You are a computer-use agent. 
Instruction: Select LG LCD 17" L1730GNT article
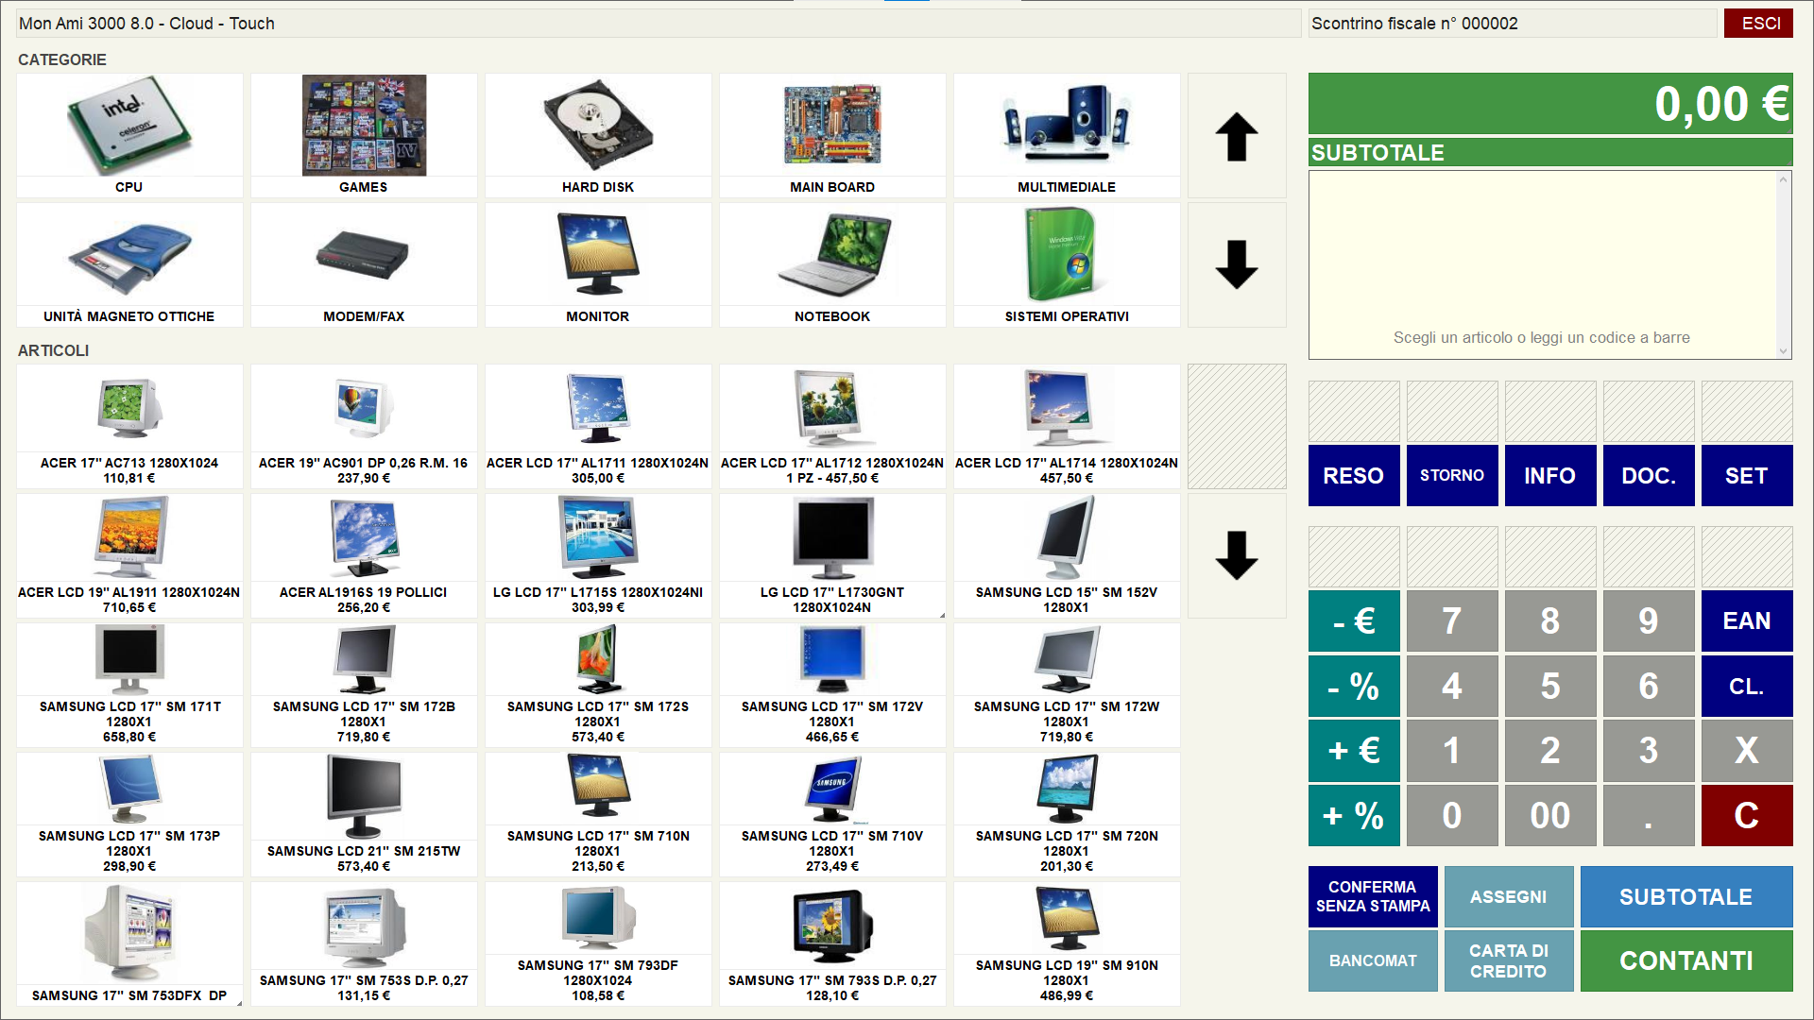coord(832,555)
